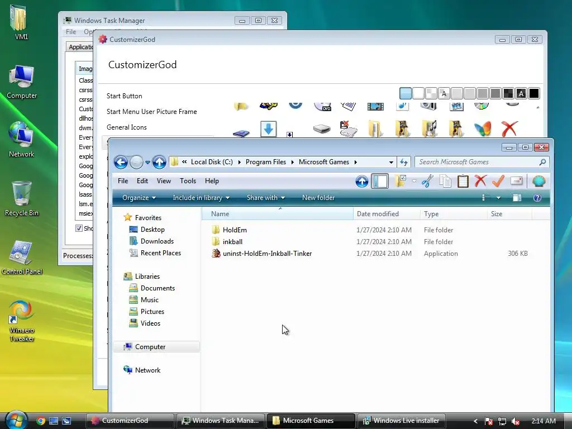Open the Recycle Bin desktop icon

(22, 199)
